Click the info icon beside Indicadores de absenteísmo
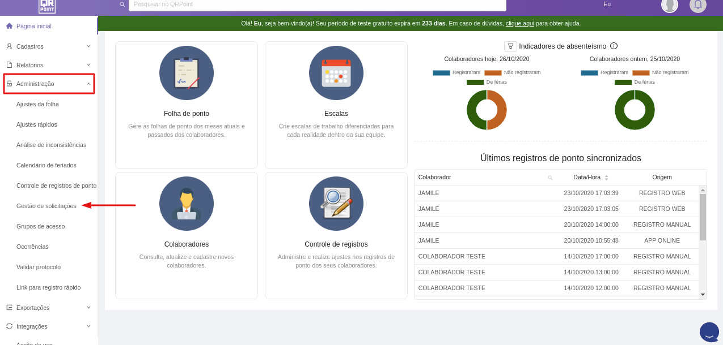Image resolution: width=723 pixels, height=345 pixels. 614,46
